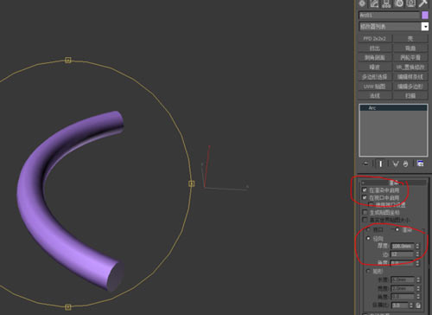The width and height of the screenshot is (432, 315).
Task: Select the 渲染 renderer radio button
Action: (x=397, y=229)
